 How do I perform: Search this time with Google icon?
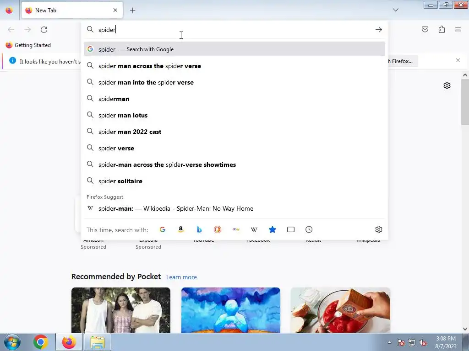click(x=163, y=229)
